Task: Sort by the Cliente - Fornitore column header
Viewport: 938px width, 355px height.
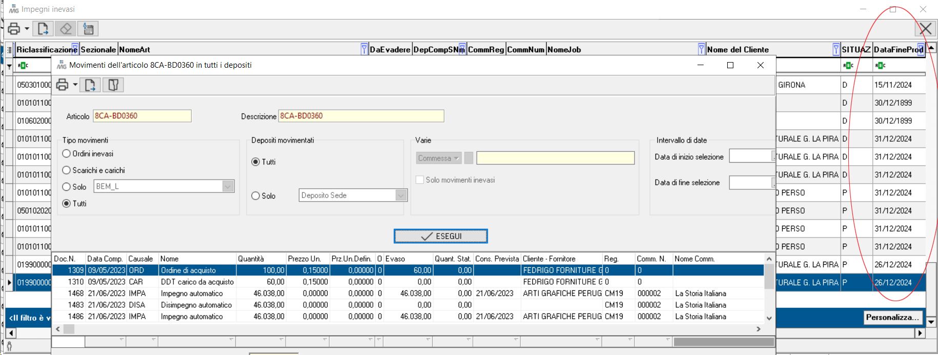Action: pyautogui.click(x=562, y=259)
